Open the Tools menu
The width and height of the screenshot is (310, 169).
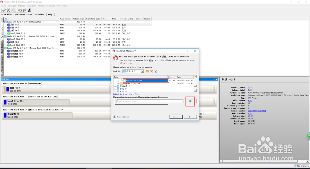click(x=4, y=6)
